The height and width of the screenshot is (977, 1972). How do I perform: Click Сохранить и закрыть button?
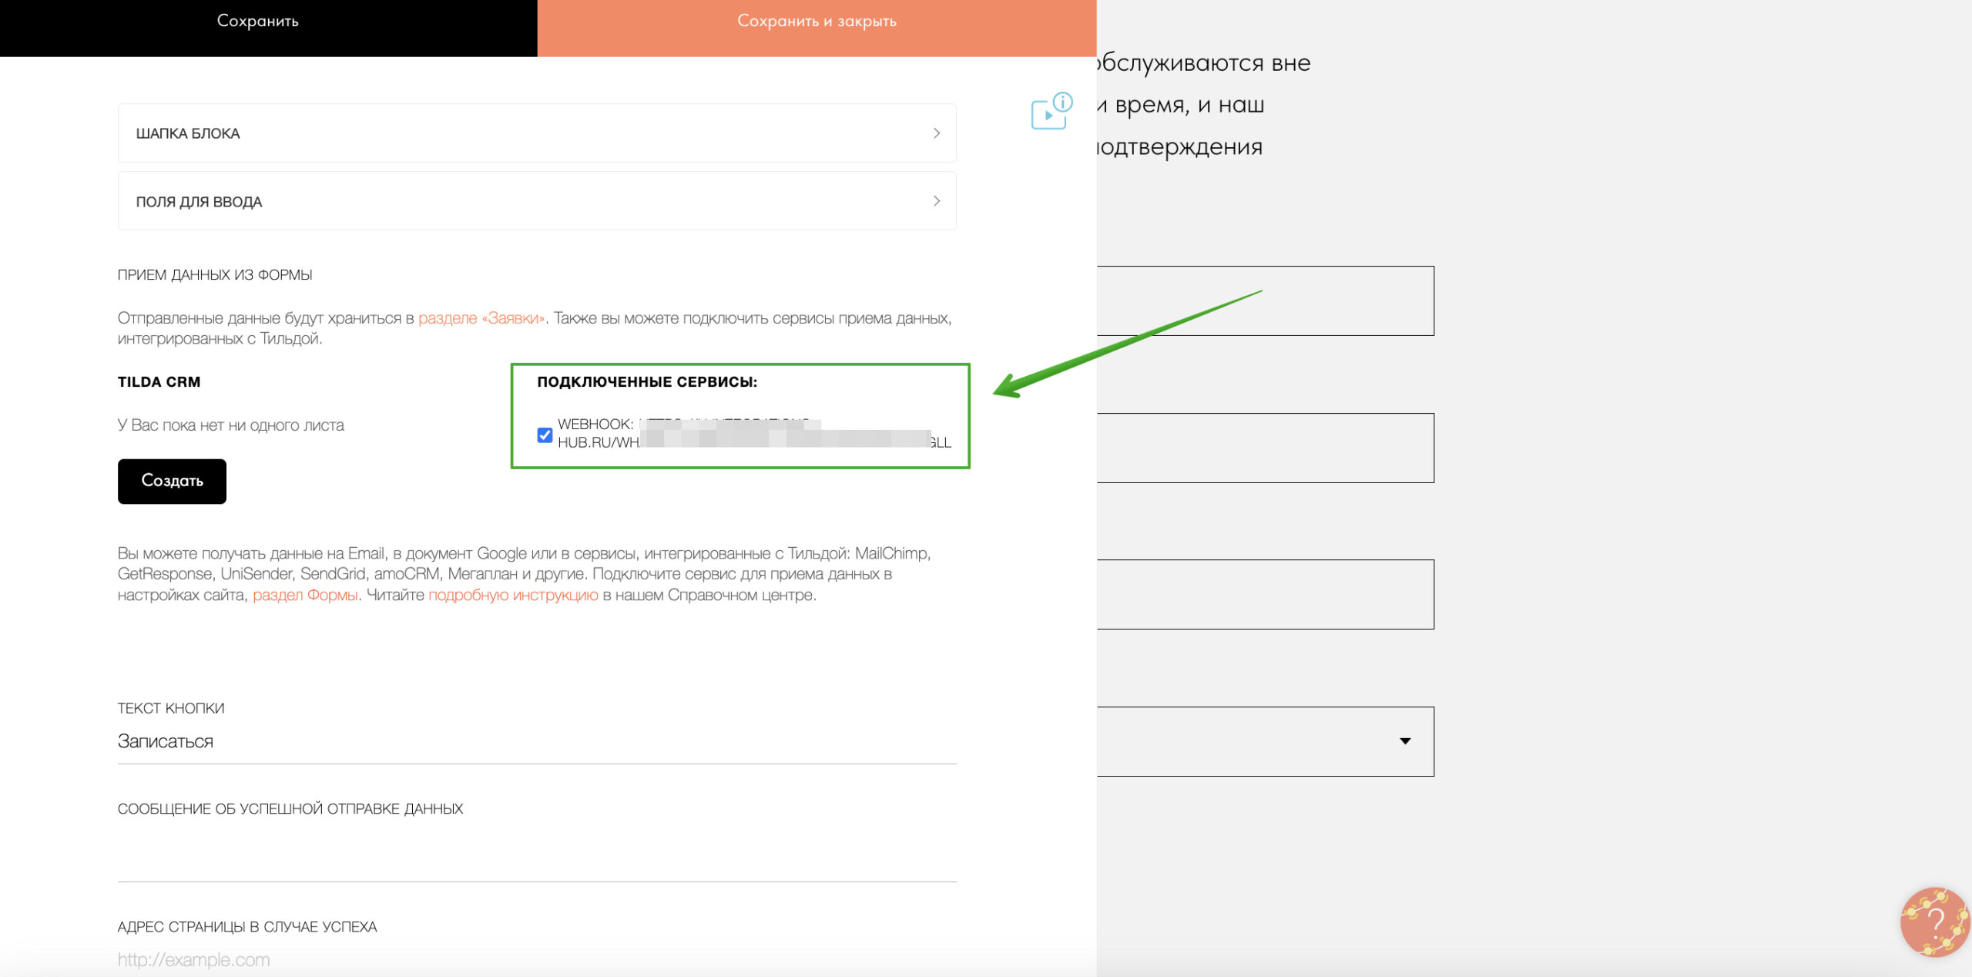click(x=817, y=28)
